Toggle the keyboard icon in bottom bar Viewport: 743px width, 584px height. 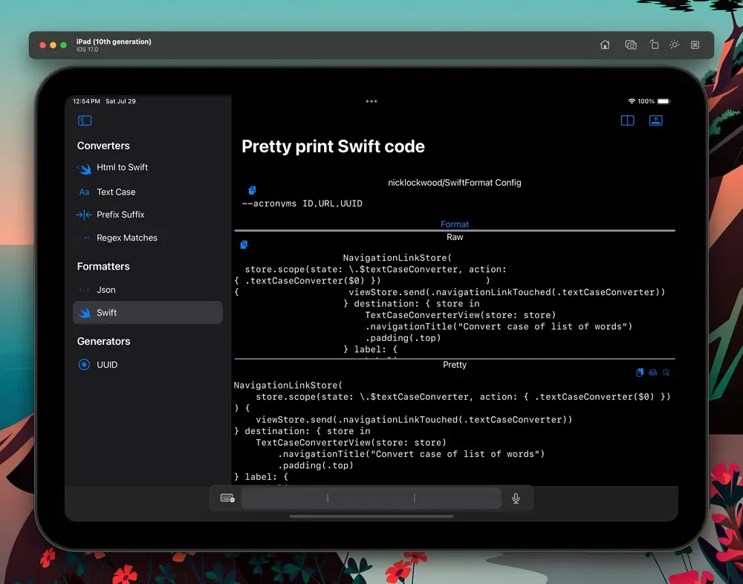(x=227, y=499)
